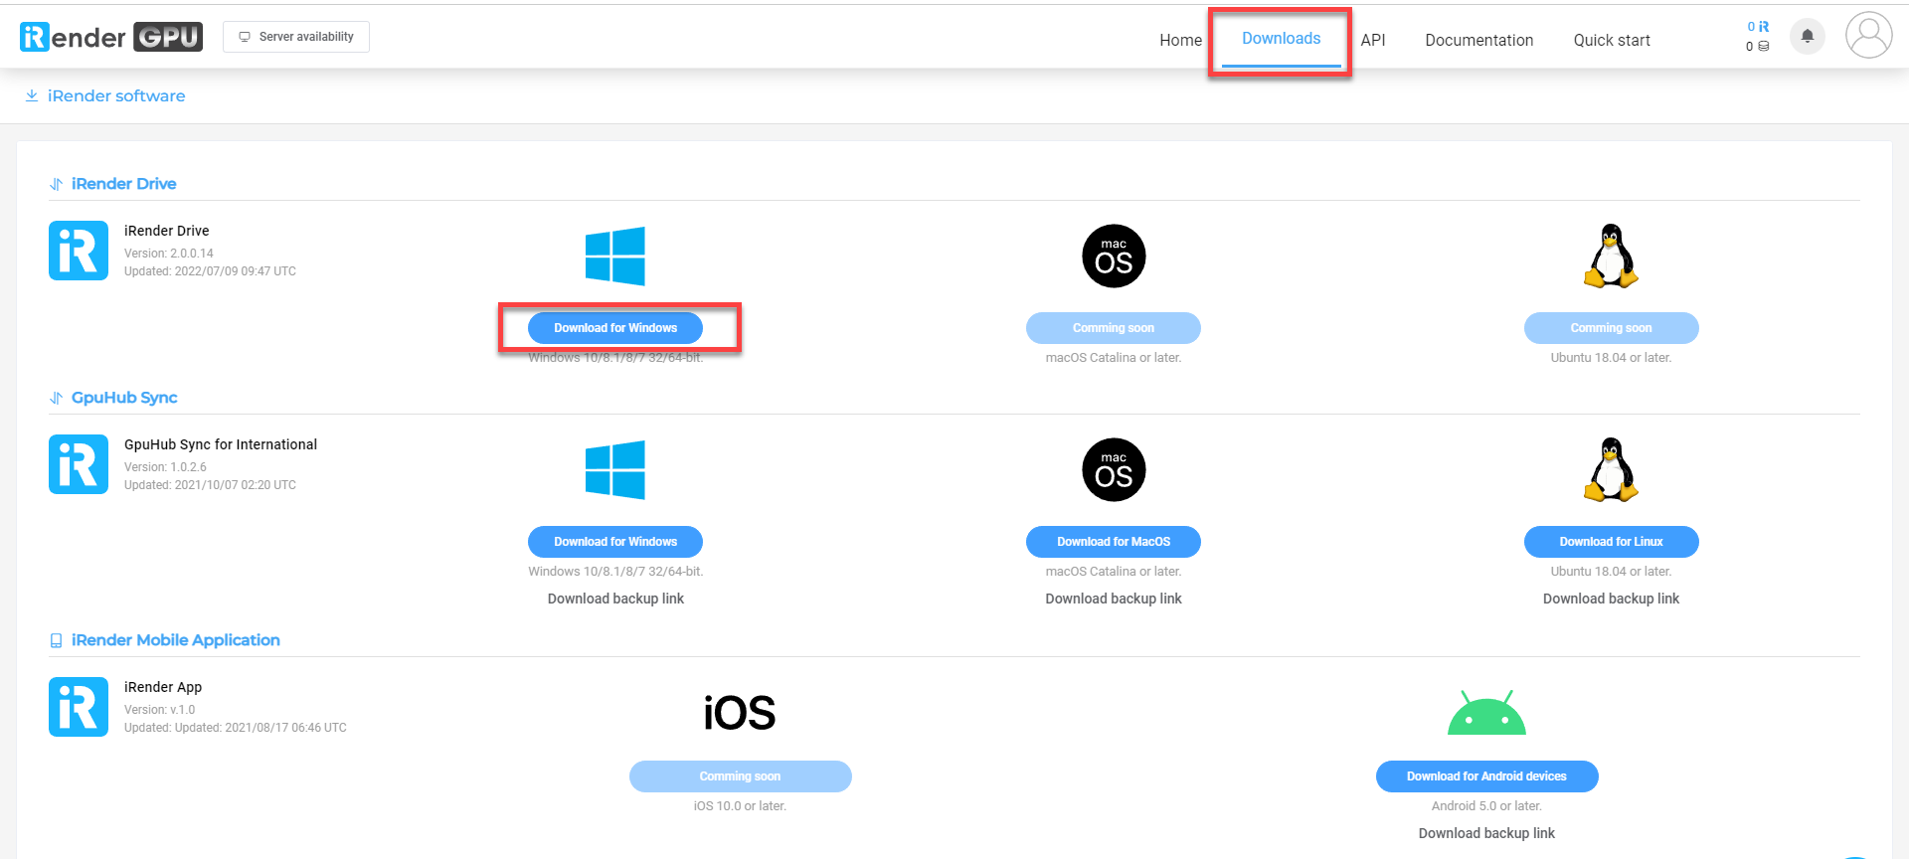Click the GpuHub Sync section heading
The height and width of the screenshot is (859, 1909).
[x=124, y=398]
